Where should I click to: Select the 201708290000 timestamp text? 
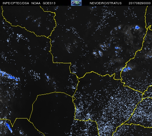tap(140, 3)
